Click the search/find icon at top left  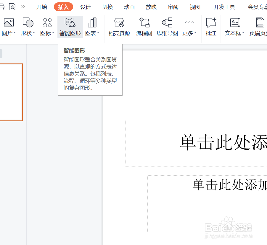(x=12, y=6)
